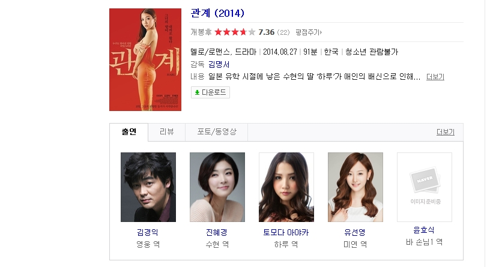
Task: Open the 관계 movie poster image
Action: pyautogui.click(x=145, y=59)
